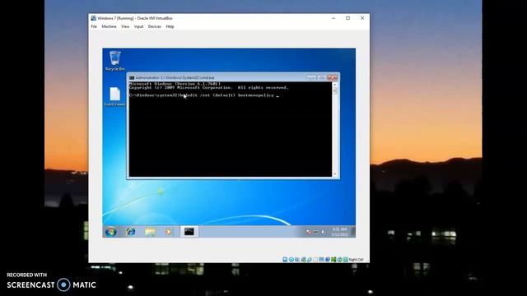This screenshot has width=527, height=296.
Task: Open the Help menu in VirtualBox
Action: [x=170, y=26]
